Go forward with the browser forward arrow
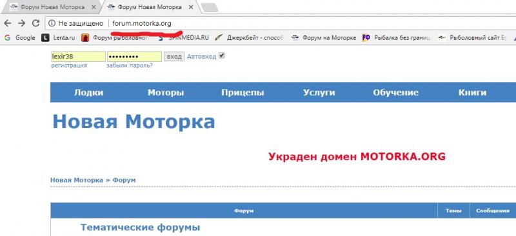This screenshot has width=516, height=236. click(x=22, y=23)
